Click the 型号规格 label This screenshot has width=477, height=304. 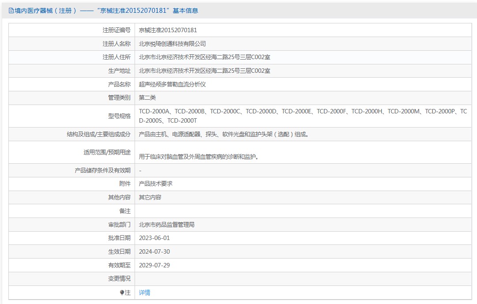119,116
